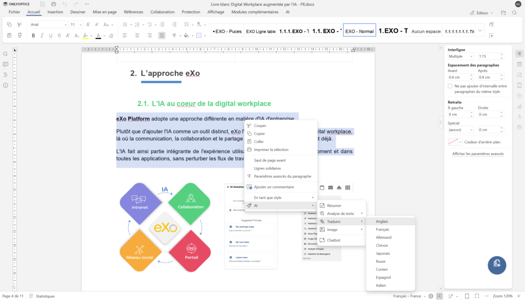
Task: Select the copy style paintbrush icon
Action: [x=19, y=36]
